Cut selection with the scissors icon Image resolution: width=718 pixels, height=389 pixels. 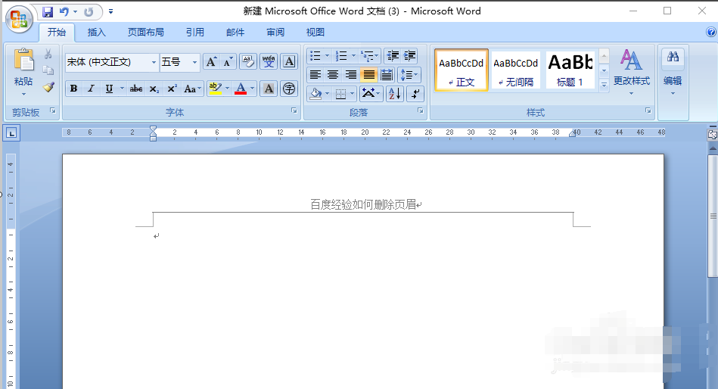(48, 54)
